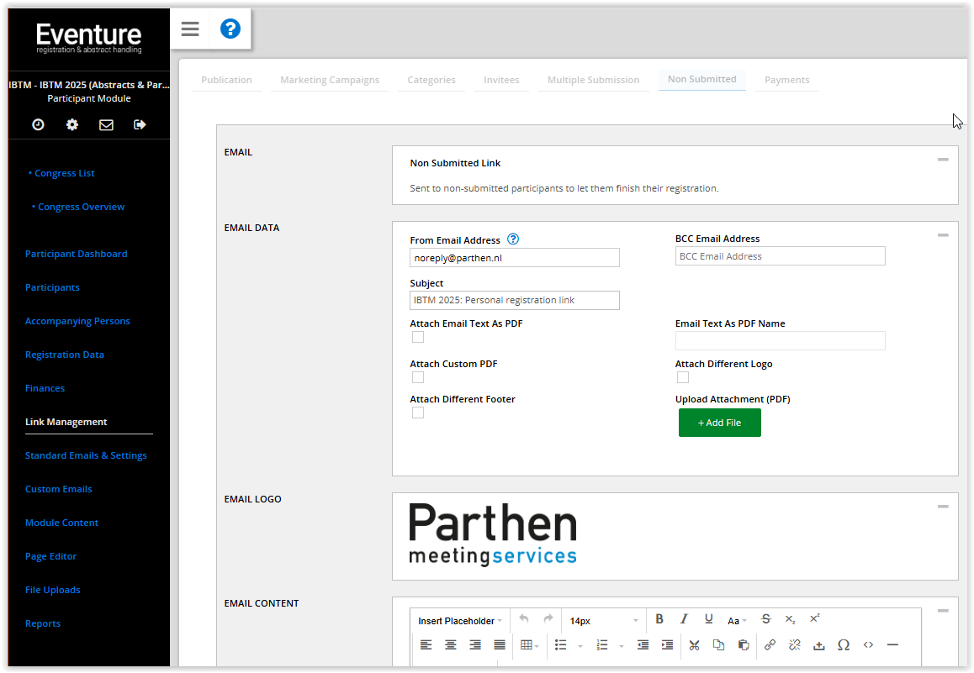The height and width of the screenshot is (673, 974).
Task: Click the BCC Email Address field
Action: (780, 256)
